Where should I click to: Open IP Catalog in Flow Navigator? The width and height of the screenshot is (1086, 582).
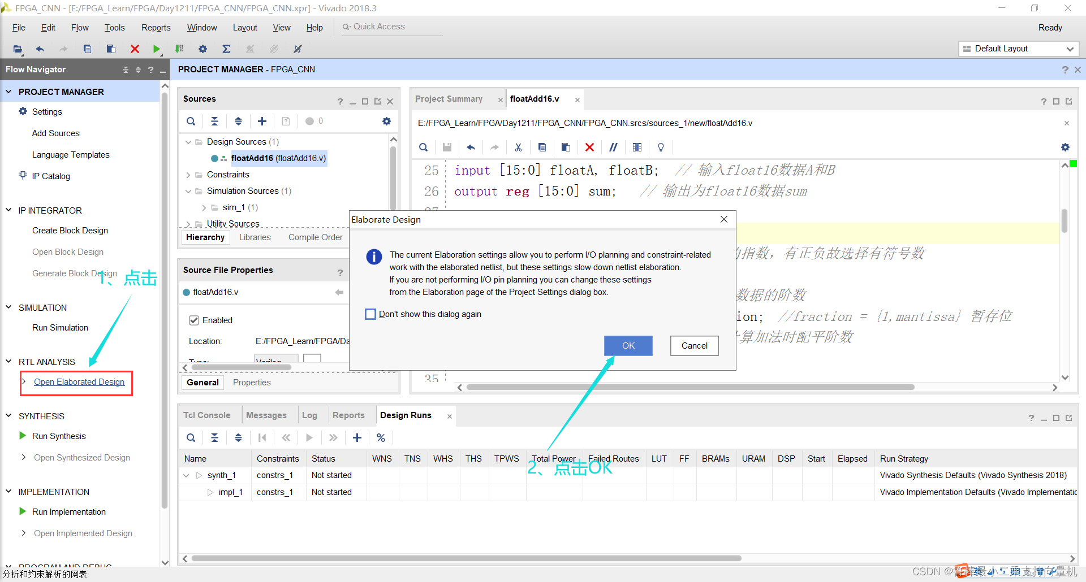(x=51, y=176)
